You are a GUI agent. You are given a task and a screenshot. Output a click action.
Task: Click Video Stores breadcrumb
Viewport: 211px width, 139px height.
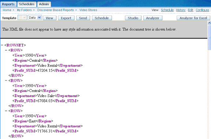pos(88,10)
